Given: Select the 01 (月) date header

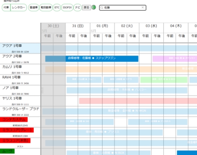Looking at the screenshot, I should tap(102, 26).
